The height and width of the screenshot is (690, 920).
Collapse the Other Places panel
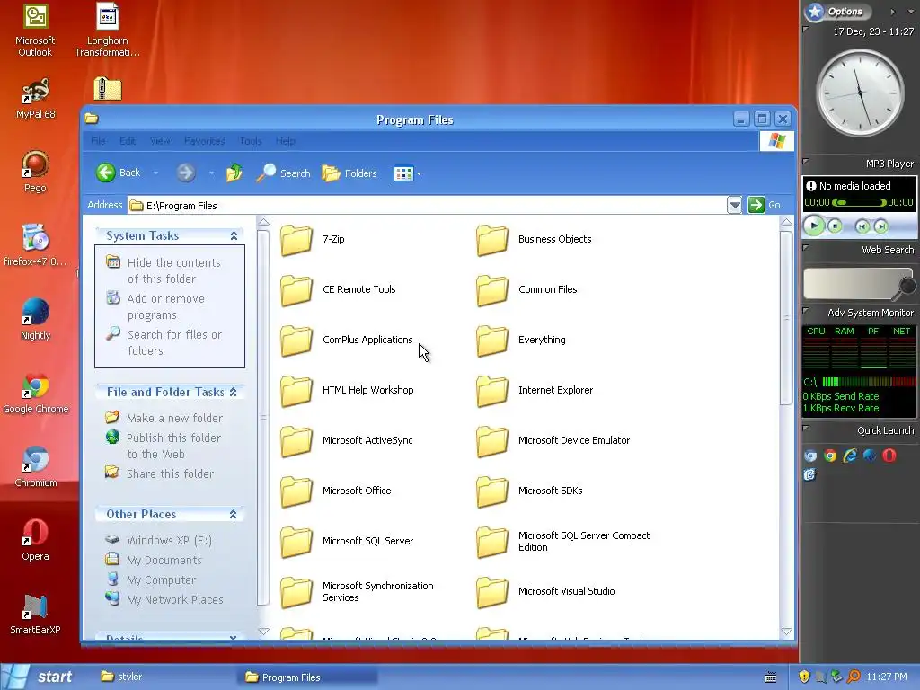[x=233, y=515]
